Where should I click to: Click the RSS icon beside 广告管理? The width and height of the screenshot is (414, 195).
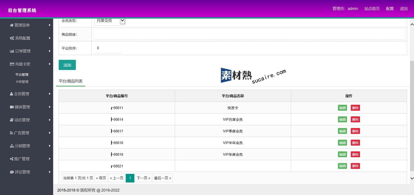(x=11, y=133)
